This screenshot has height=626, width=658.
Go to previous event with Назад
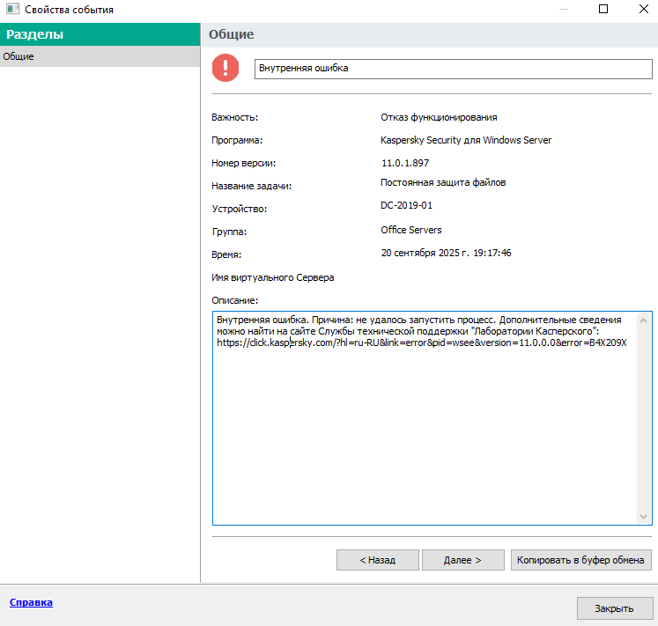pos(376,560)
